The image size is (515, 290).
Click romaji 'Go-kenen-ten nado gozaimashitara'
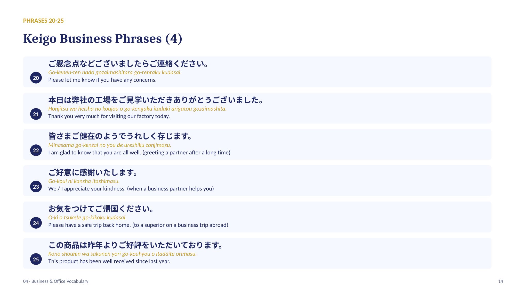pos(115,72)
